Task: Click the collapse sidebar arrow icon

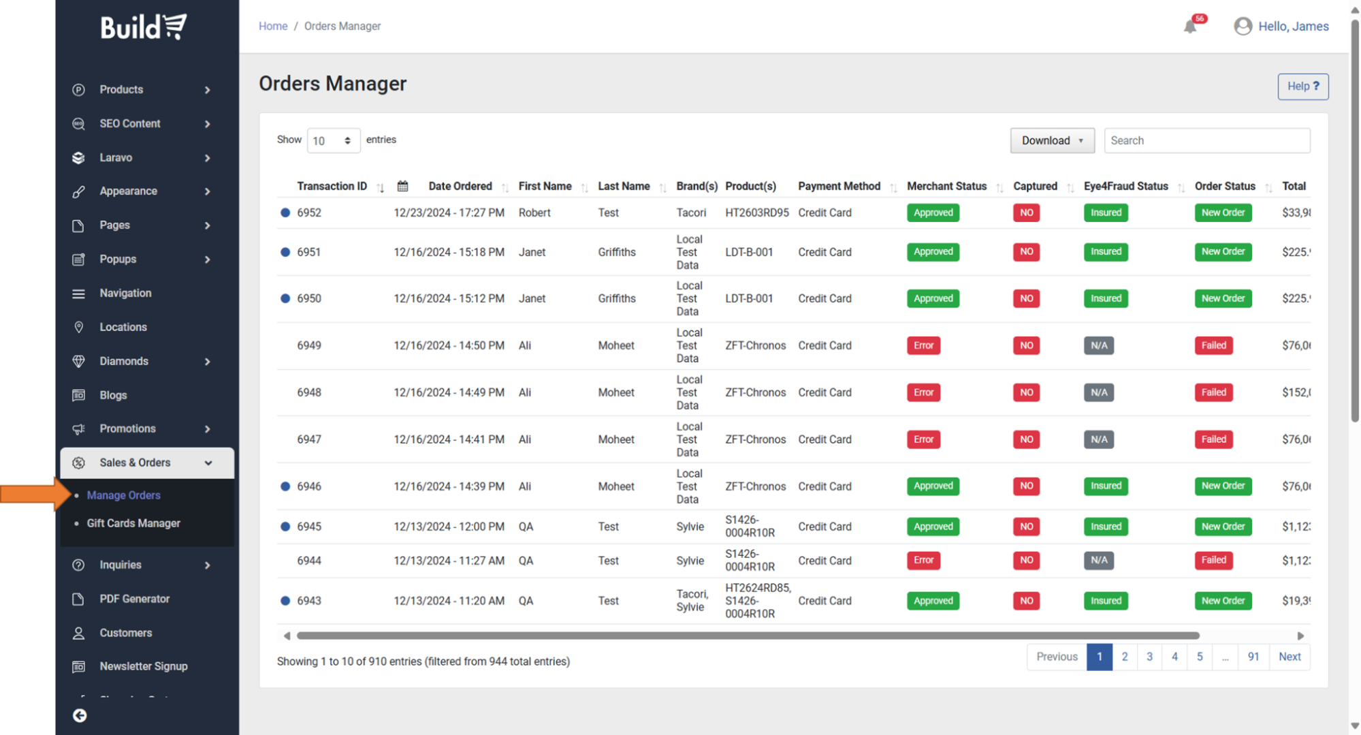Action: click(80, 715)
